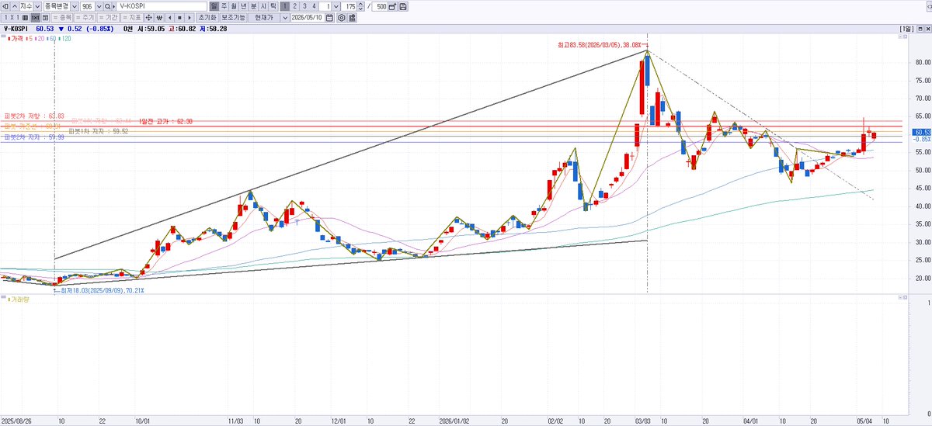Click the 피봇1차 지지 : 59.52 label
Viewport: 932px width, 426px height.
99,132
